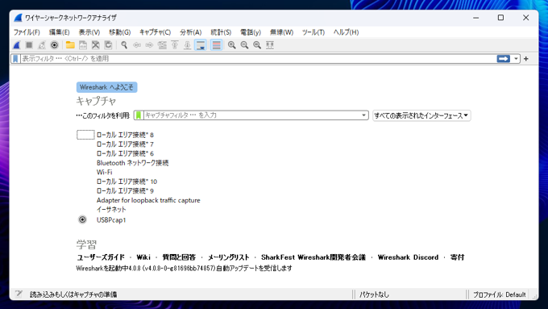The height and width of the screenshot is (309, 548).
Task: Go to the previous packet arrow
Action: [x=137, y=45]
